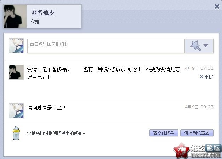The image size is (222, 159).
Task: Click the 清空此瓶子 button
Action: [164, 133]
